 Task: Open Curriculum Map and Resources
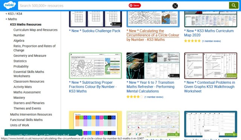35,30
